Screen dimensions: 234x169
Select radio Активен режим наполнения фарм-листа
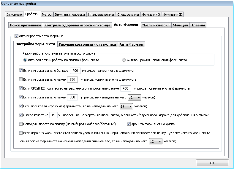[124, 60]
